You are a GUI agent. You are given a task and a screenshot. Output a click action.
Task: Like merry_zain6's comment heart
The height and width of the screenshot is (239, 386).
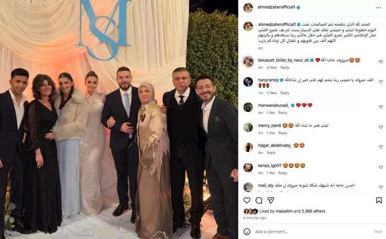click(x=381, y=127)
